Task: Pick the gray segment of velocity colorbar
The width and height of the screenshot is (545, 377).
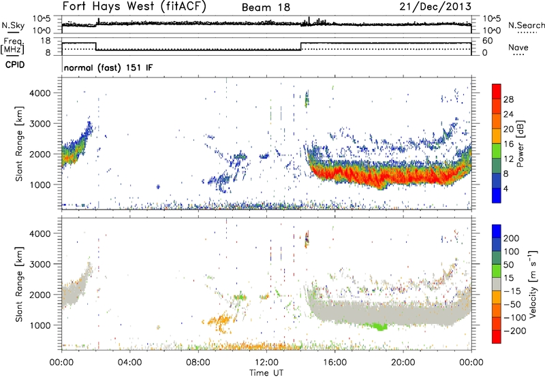Action: (x=497, y=284)
